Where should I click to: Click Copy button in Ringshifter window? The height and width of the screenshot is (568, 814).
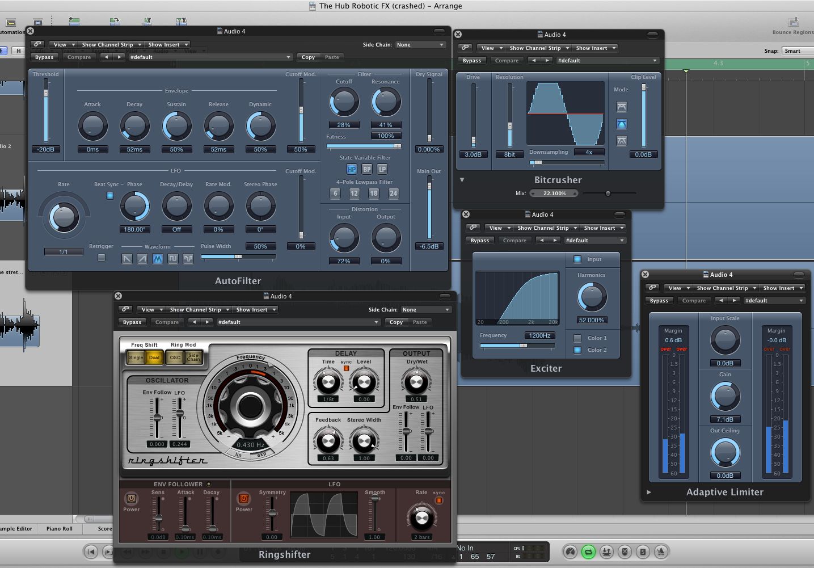coord(396,322)
